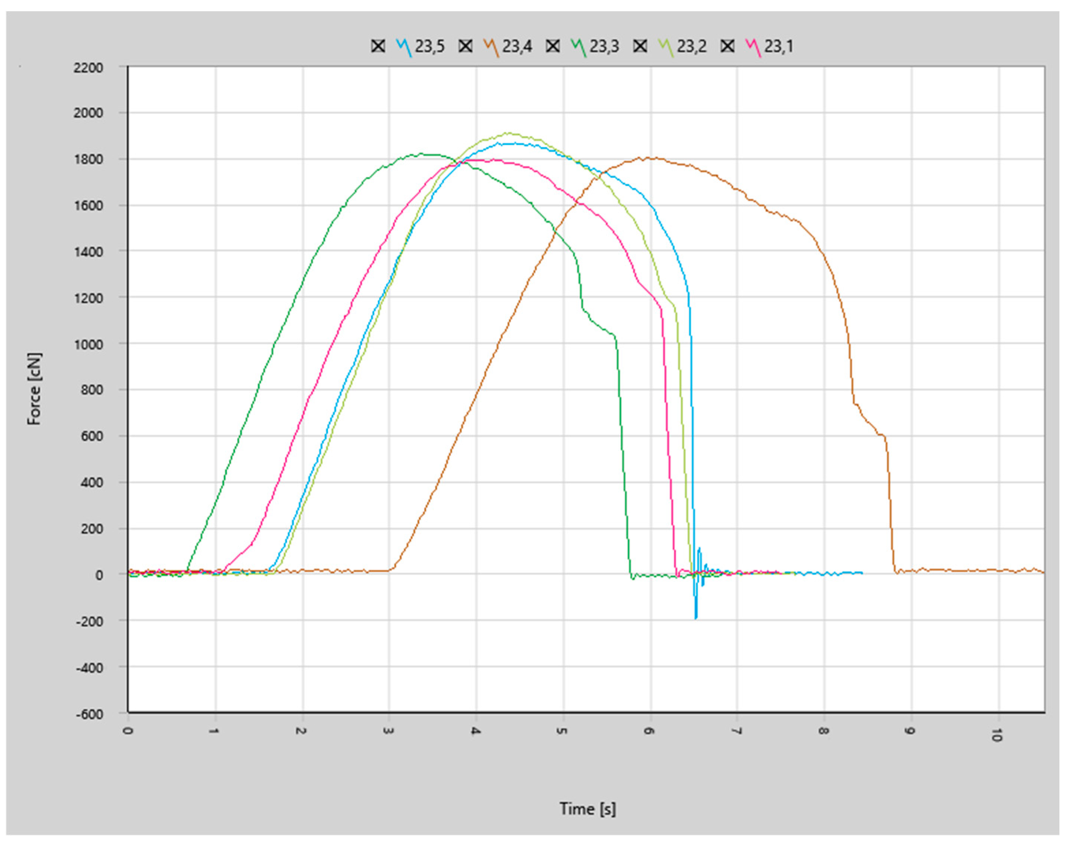Click the 2200 tick on force axis

88,67
